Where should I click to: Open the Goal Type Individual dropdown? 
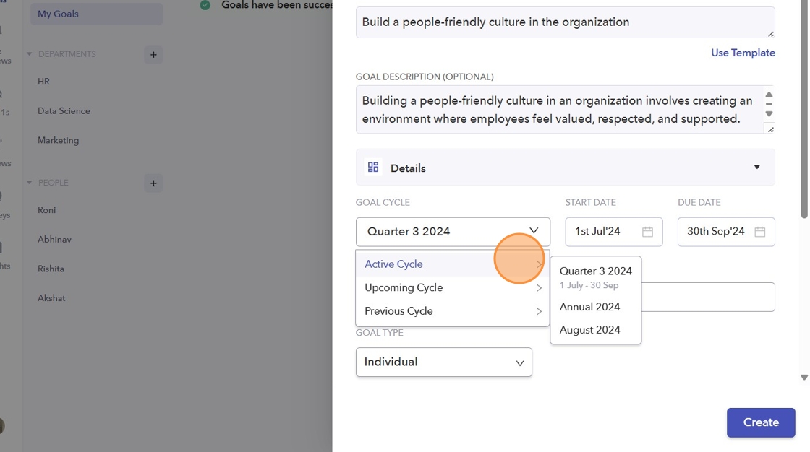[443, 362]
